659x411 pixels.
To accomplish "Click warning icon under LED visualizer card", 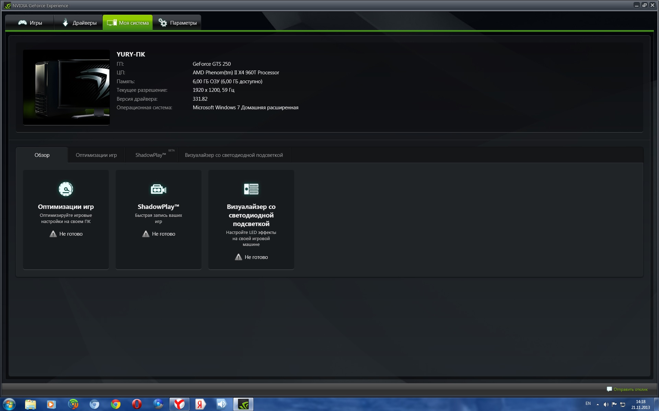I will (x=238, y=257).
